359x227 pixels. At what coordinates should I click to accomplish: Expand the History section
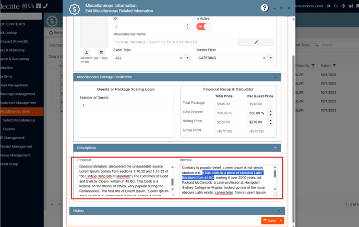[279, 211]
